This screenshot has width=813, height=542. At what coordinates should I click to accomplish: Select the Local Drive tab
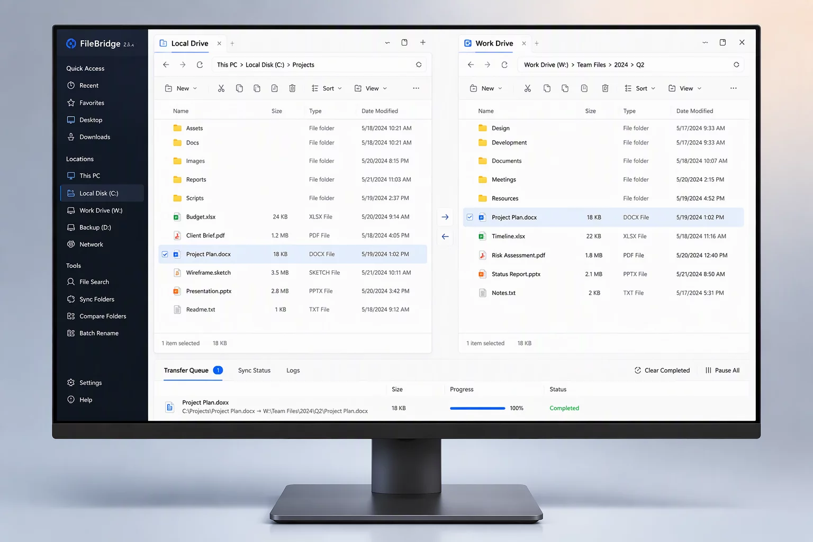pyautogui.click(x=190, y=43)
